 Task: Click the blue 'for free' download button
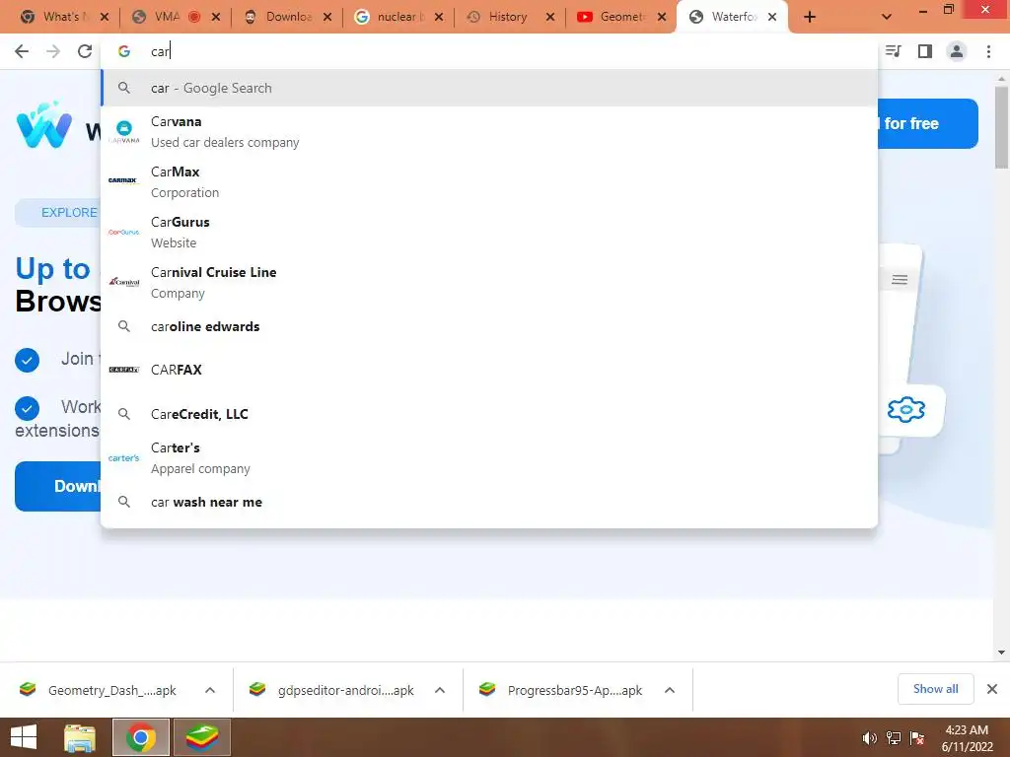pos(927,123)
